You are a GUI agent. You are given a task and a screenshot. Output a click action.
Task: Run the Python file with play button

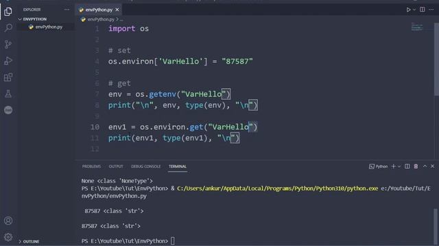[x=409, y=10]
